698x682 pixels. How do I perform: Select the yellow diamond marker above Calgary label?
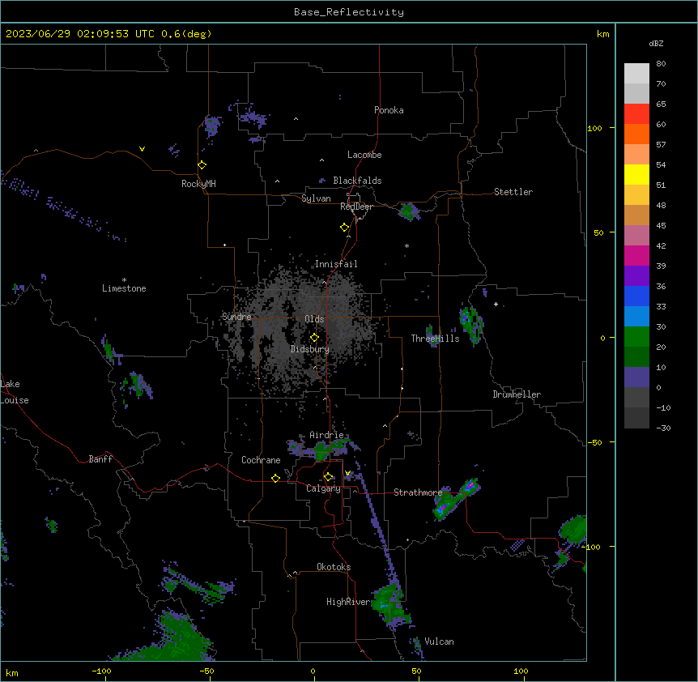[x=328, y=477]
